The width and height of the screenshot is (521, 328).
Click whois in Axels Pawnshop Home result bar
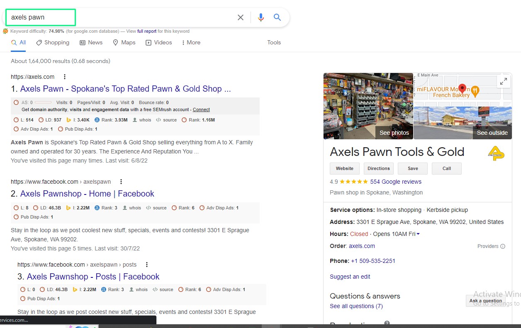click(132, 208)
